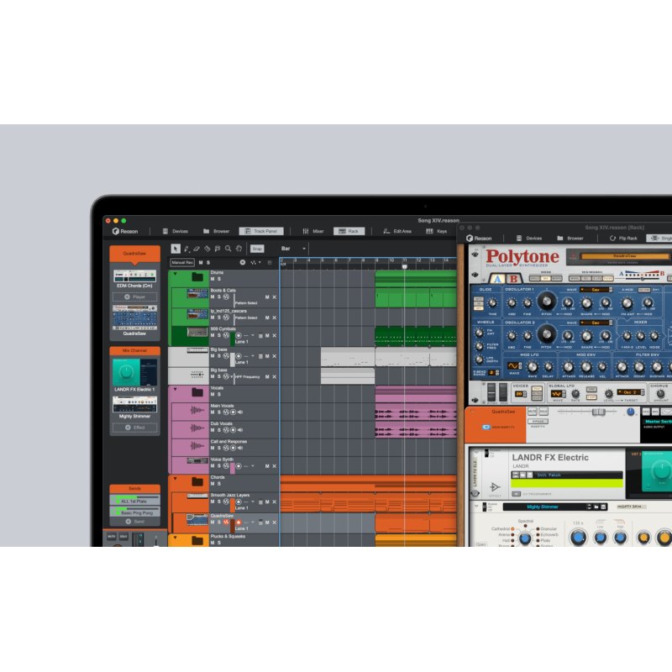The image size is (672, 672).
Task: Click Add track circle icon in track header
Action: coord(243,262)
